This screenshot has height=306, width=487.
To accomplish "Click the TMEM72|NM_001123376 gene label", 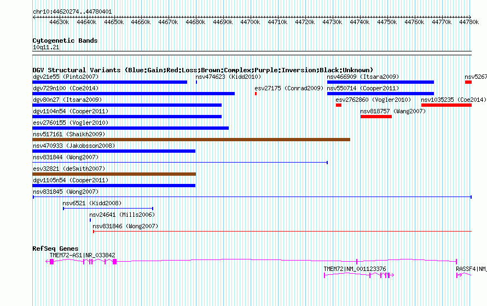I will click(355, 269).
